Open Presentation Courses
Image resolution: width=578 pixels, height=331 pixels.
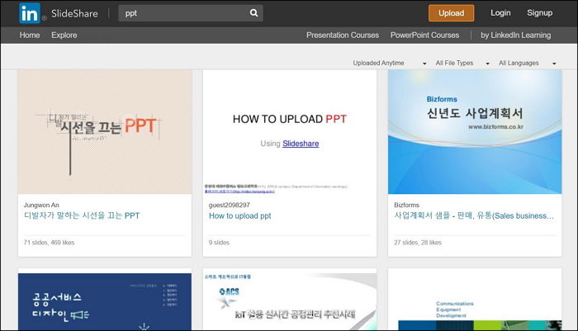(x=343, y=35)
